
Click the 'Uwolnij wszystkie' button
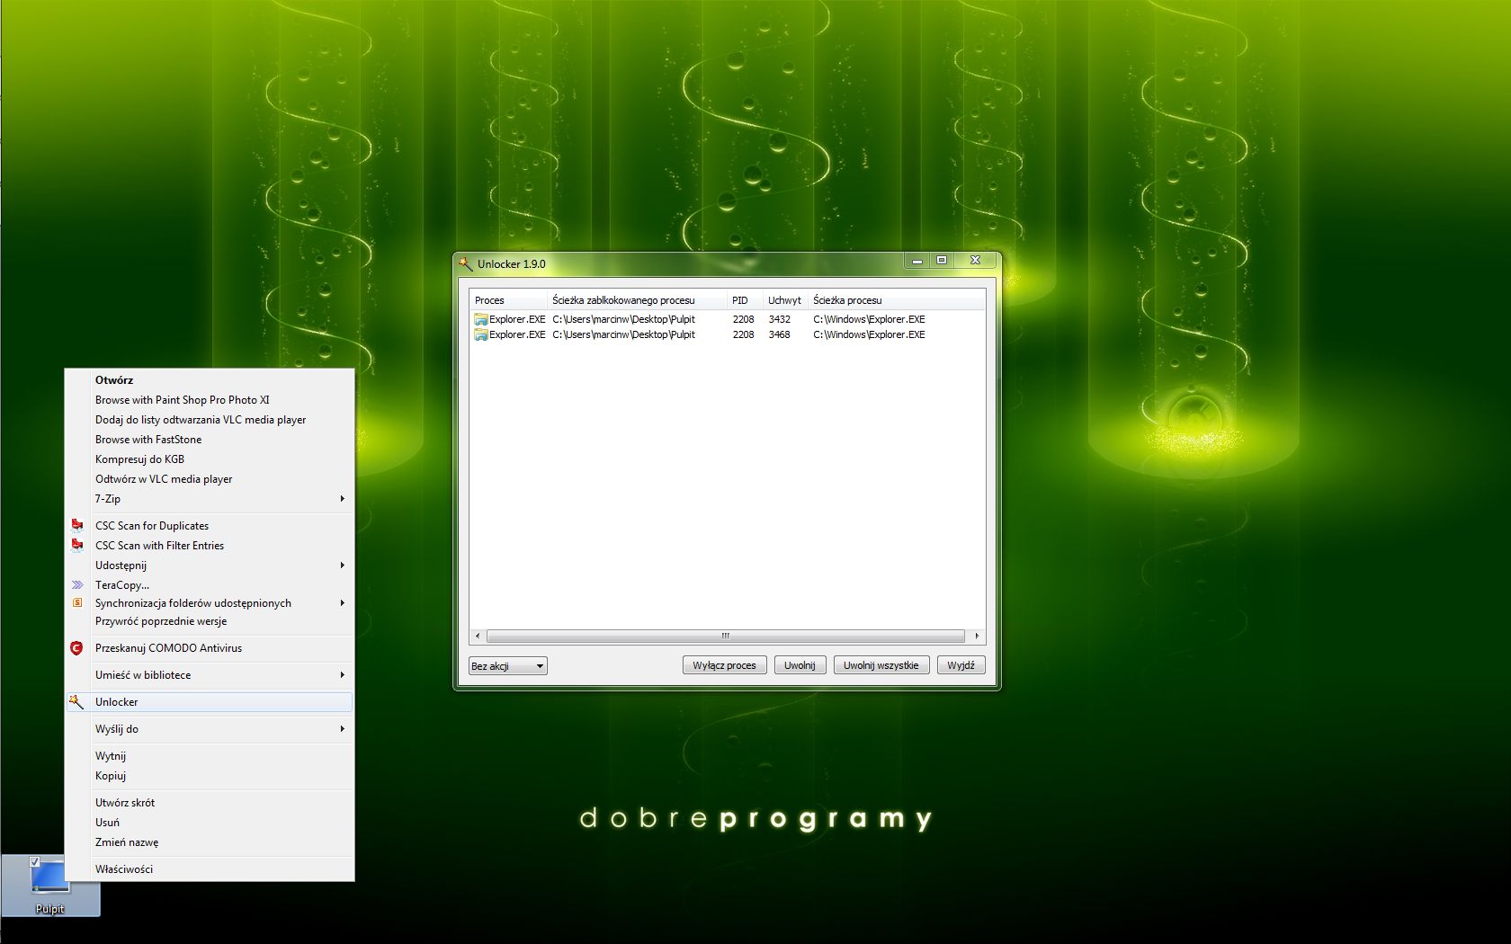click(881, 665)
